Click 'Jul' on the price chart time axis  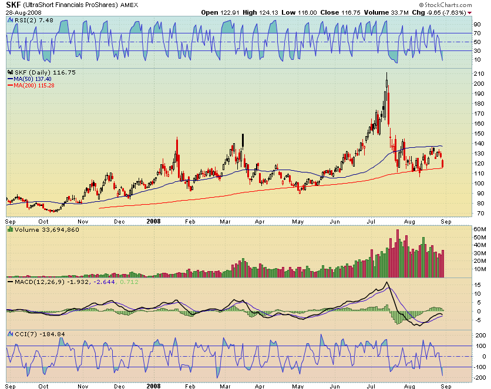coord(371,222)
